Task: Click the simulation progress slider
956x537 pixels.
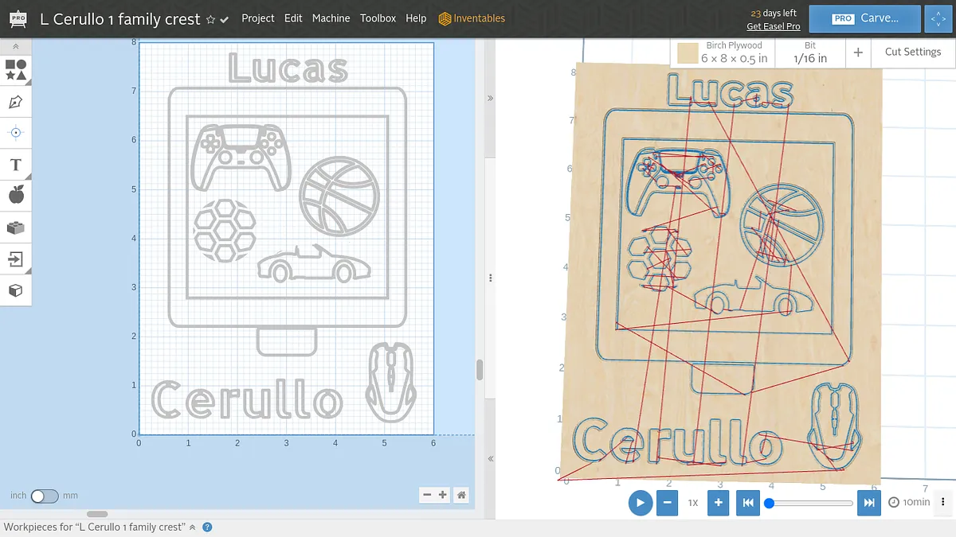Action: tap(810, 503)
